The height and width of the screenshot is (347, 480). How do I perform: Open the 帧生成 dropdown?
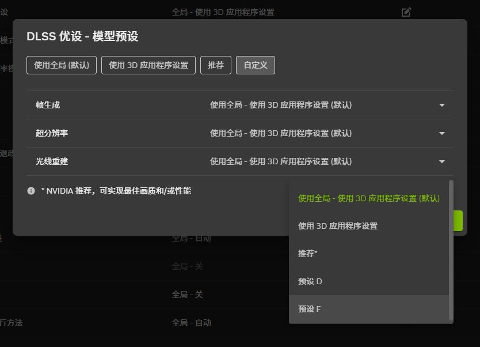(x=327, y=105)
